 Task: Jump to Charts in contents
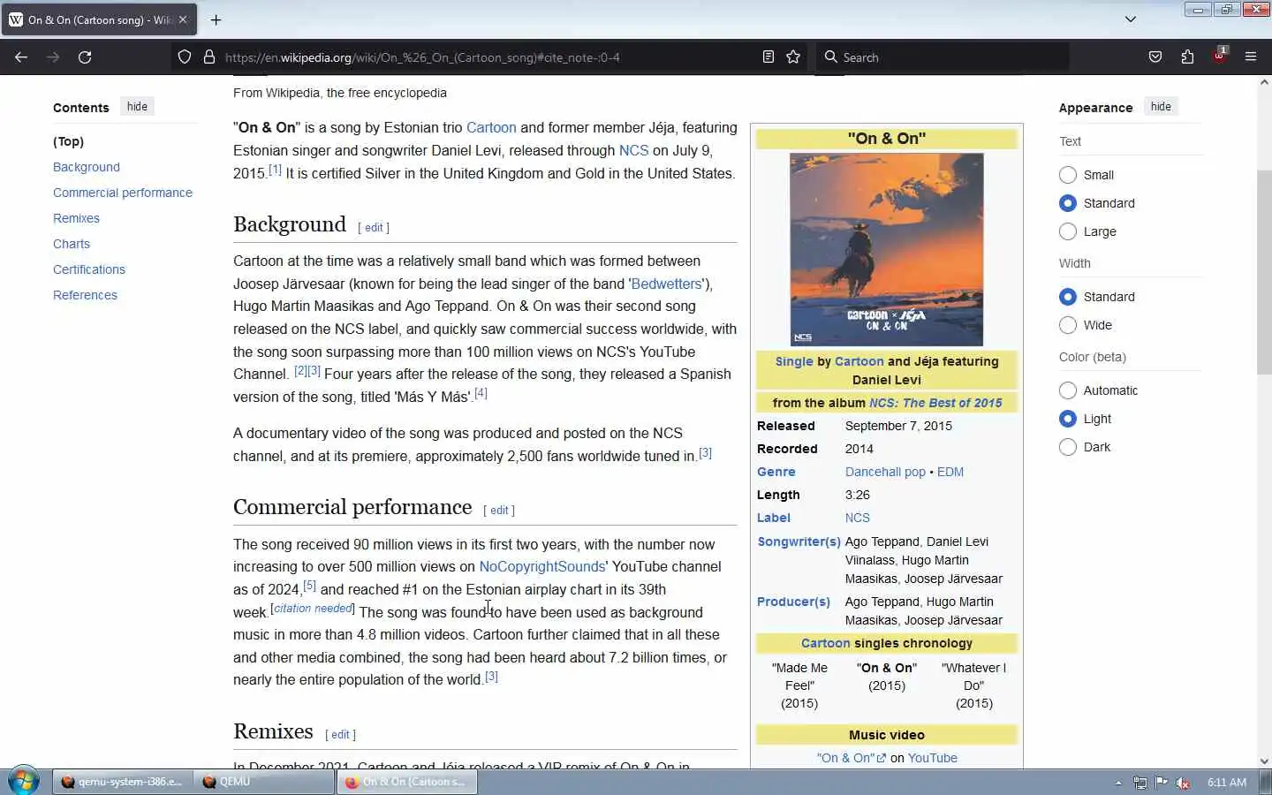(x=72, y=244)
